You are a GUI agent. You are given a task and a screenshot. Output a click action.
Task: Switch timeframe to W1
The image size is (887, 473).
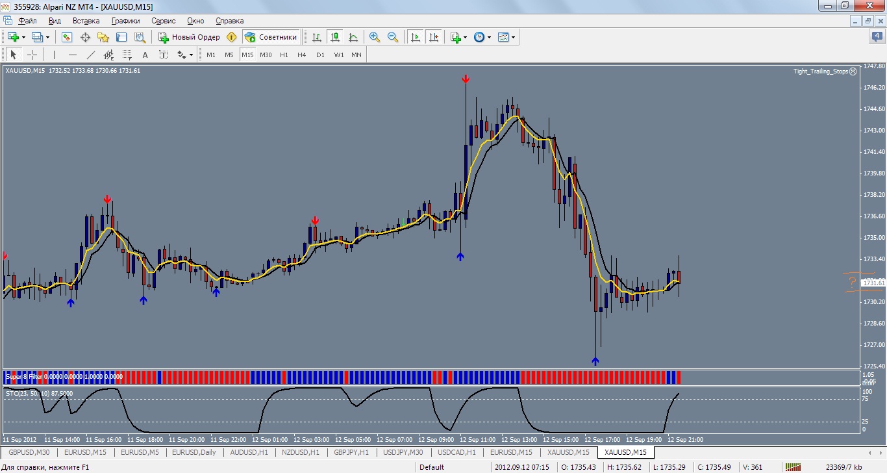pyautogui.click(x=339, y=55)
